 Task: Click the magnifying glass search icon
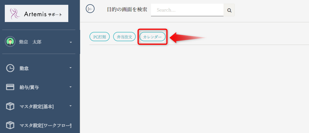click(229, 10)
